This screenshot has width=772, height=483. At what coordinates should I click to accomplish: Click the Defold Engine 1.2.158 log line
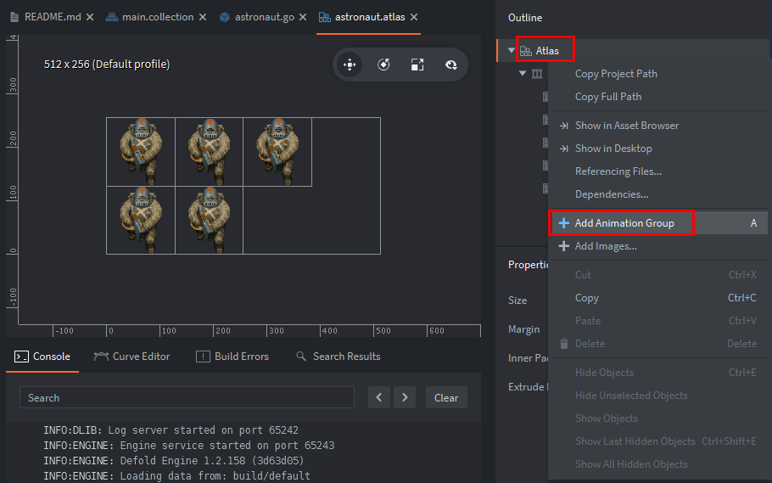[x=174, y=461]
